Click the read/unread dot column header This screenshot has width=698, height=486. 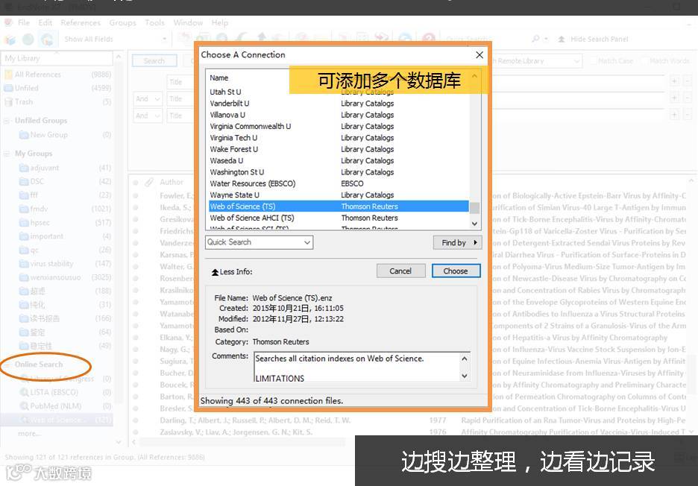[136, 183]
